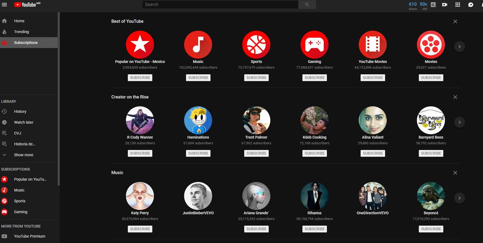Click the create video camera icon
This screenshot has height=243, width=483.
click(445, 5)
